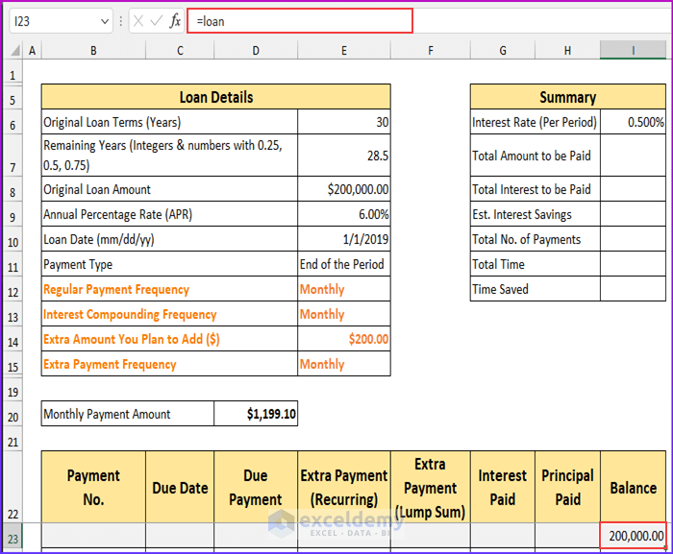Confirm entry with the checkmark icon
The height and width of the screenshot is (554, 673).
tap(156, 21)
